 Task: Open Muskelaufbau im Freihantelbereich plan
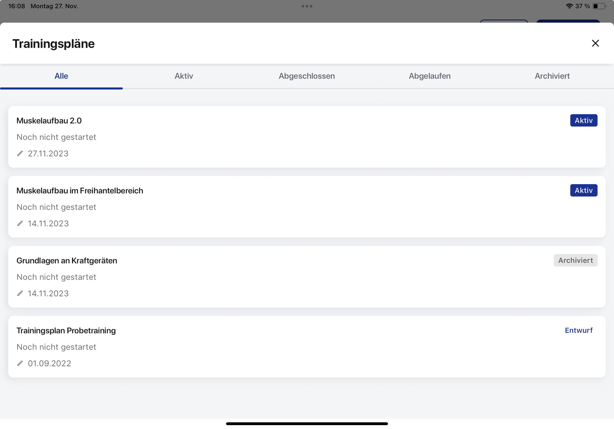(307, 207)
